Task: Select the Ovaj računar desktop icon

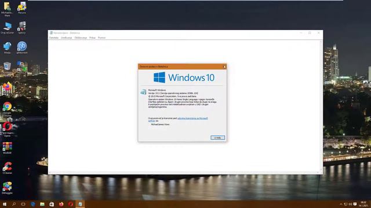Action: [7, 28]
